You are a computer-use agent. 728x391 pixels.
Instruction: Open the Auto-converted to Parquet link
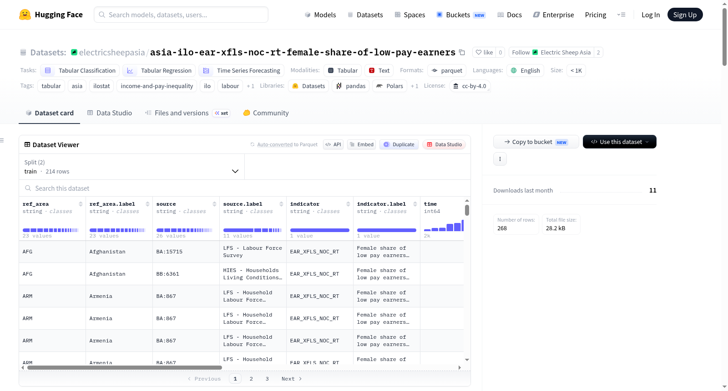(284, 144)
